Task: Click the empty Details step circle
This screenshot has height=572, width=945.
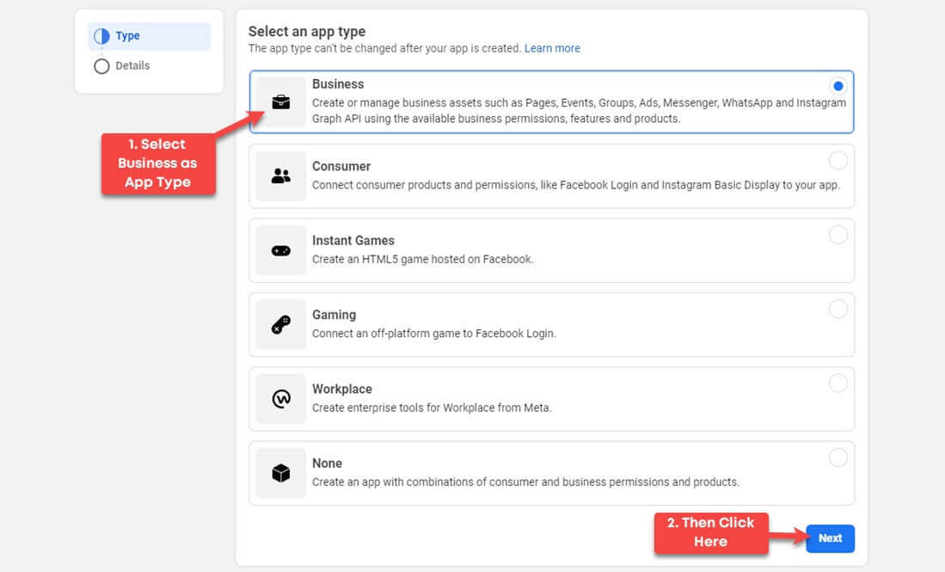Action: pyautogui.click(x=101, y=65)
